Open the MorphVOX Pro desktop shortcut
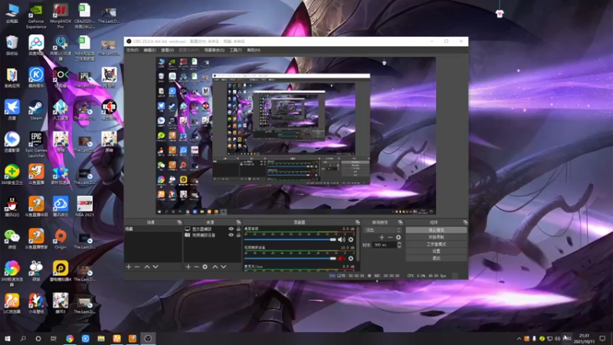 tap(61, 15)
